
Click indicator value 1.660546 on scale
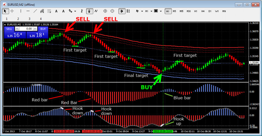[255, 84]
